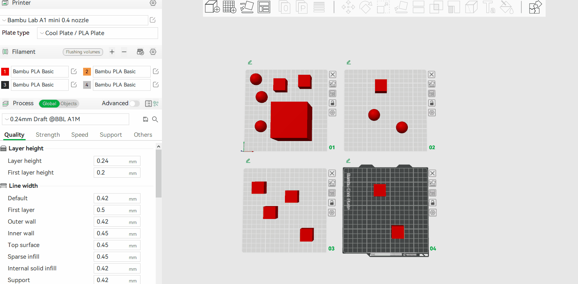Open filament 2 Bambu PLA Basic dropdown
This screenshot has width=578, height=284.
122,71
